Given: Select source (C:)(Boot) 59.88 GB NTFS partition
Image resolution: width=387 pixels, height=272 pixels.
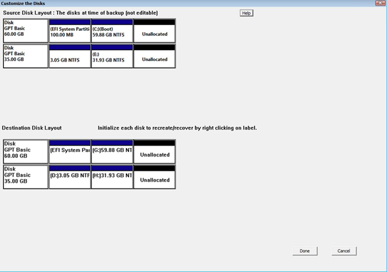Looking at the screenshot, I should [x=112, y=31].
